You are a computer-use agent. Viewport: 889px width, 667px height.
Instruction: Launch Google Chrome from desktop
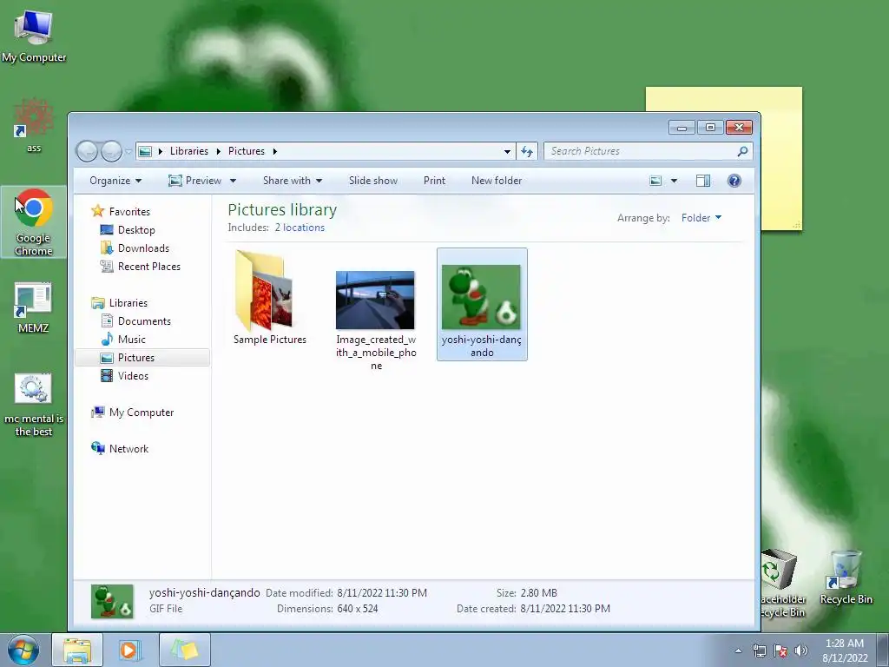pyautogui.click(x=34, y=221)
